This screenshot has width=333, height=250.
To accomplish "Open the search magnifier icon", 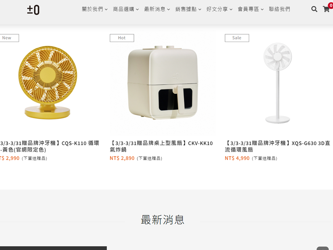I will 314,9.
